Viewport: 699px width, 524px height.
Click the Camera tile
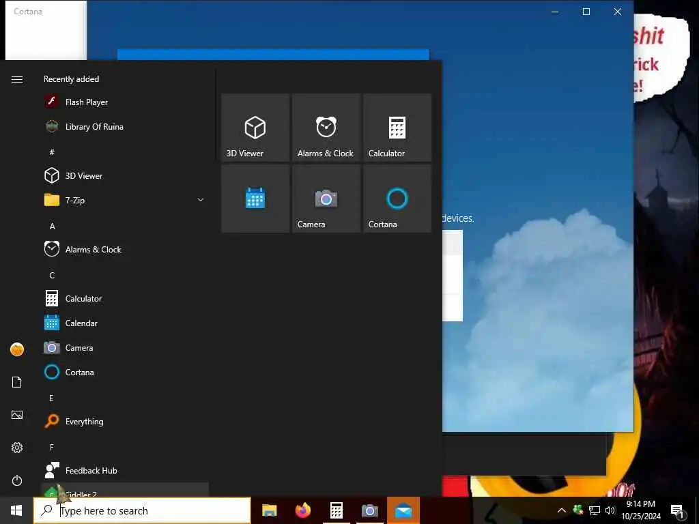(x=326, y=199)
